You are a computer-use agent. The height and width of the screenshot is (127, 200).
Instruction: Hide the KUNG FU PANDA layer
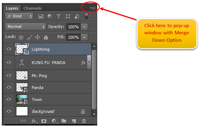(9, 62)
